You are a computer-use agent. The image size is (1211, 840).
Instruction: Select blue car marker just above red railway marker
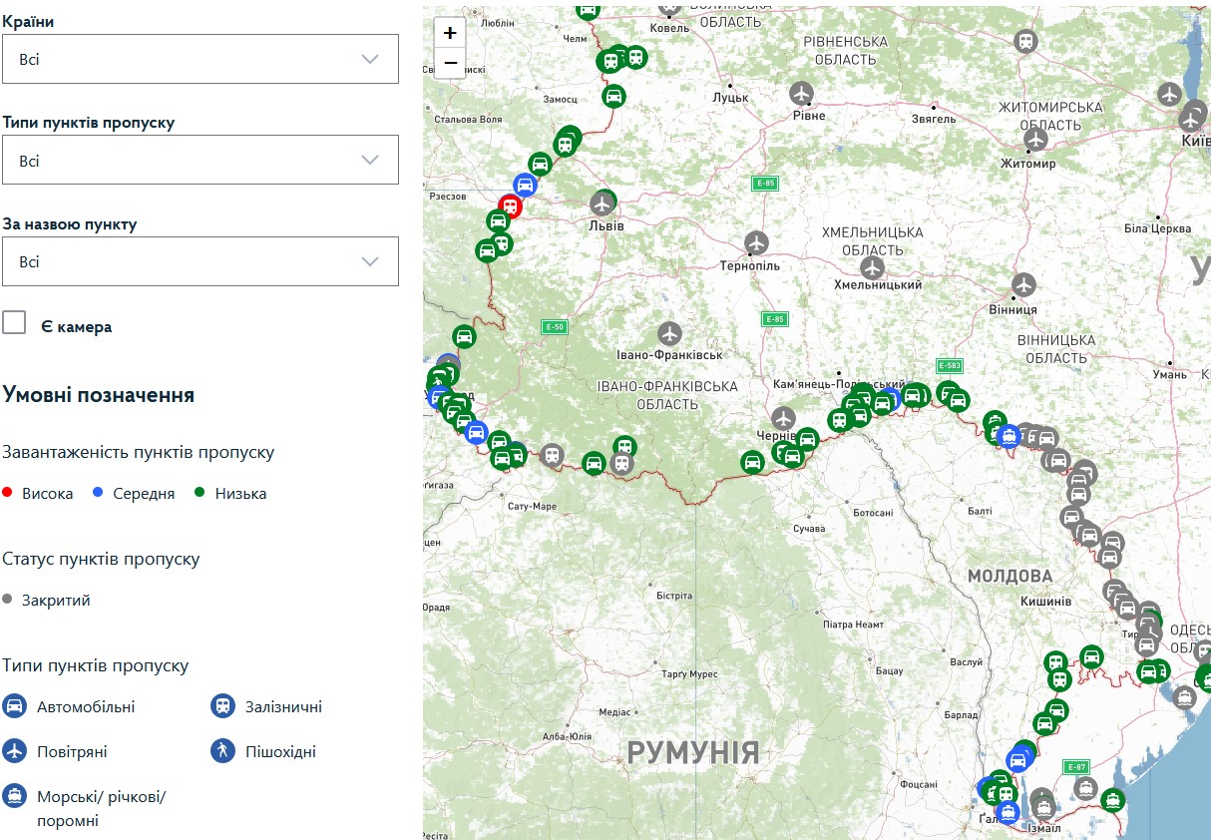pyautogui.click(x=525, y=185)
